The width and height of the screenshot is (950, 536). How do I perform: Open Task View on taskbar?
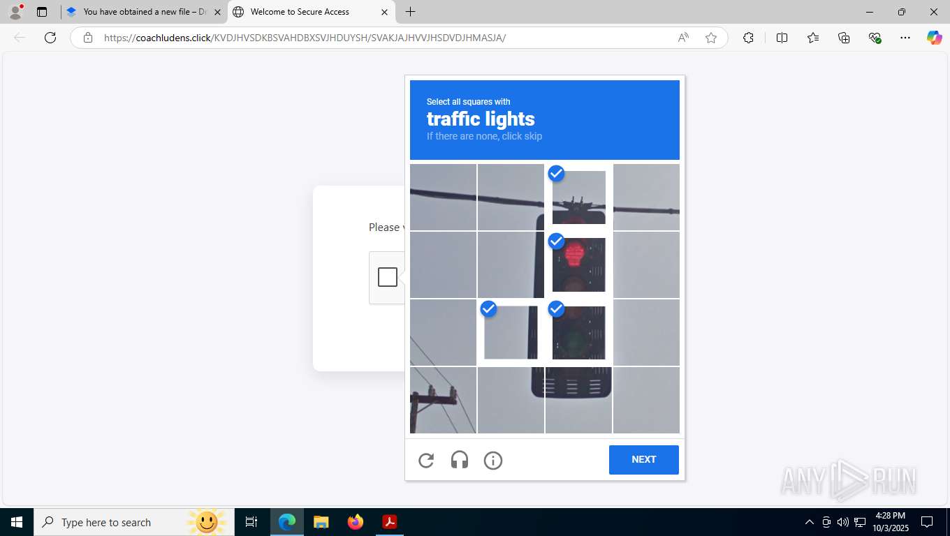(251, 522)
